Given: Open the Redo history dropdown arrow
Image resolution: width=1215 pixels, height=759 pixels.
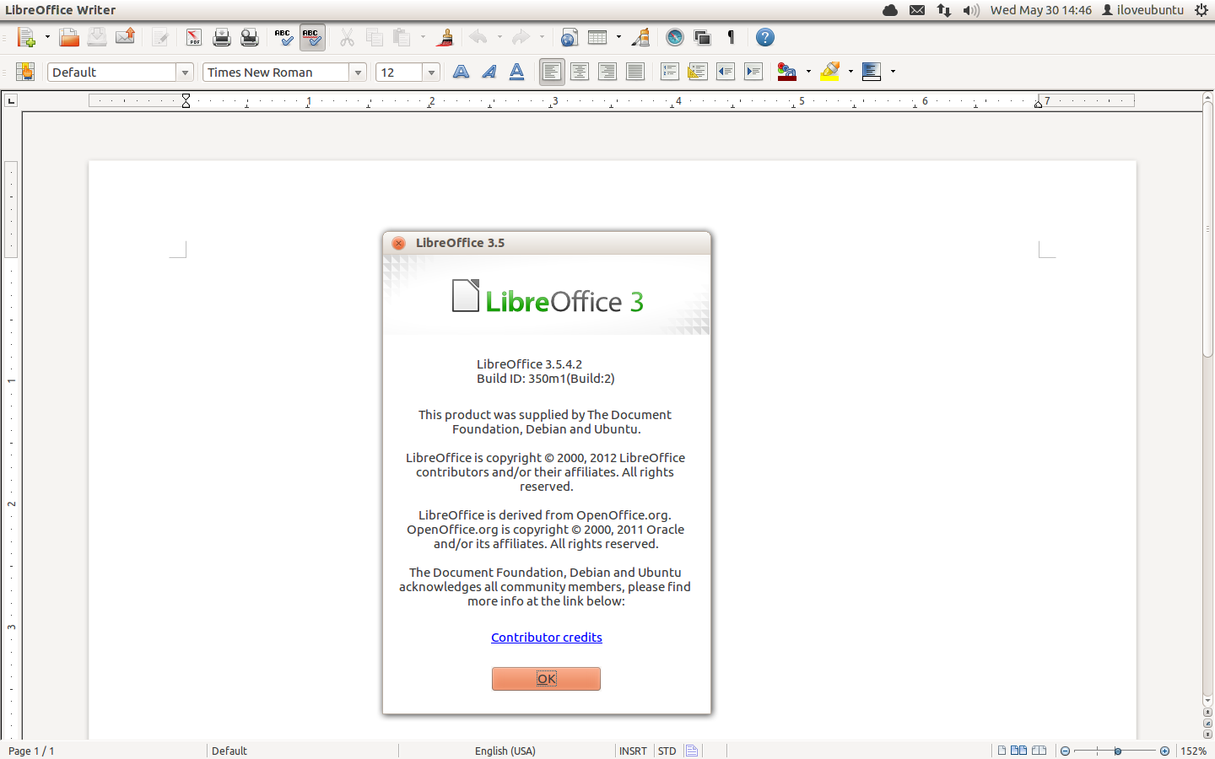Looking at the screenshot, I should pos(542,37).
